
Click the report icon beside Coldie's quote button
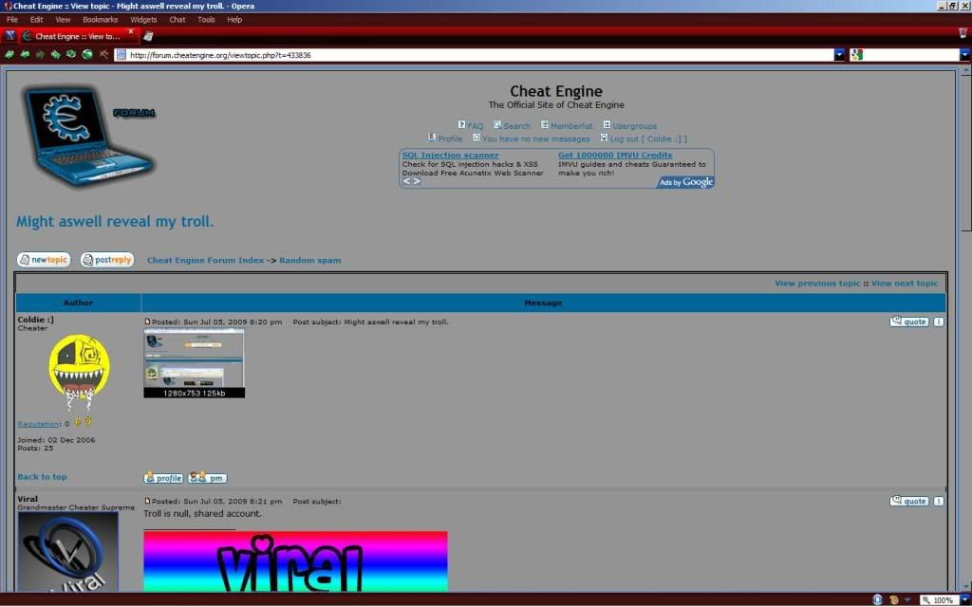tap(939, 322)
